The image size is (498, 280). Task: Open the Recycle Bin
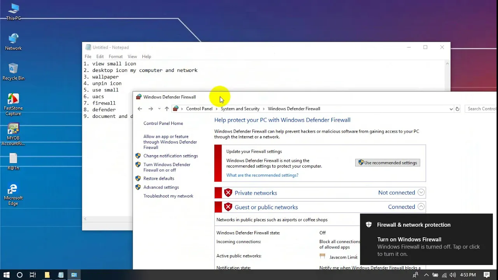point(13,72)
